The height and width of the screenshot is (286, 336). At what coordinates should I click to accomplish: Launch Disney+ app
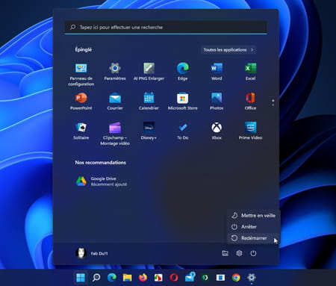pos(149,131)
